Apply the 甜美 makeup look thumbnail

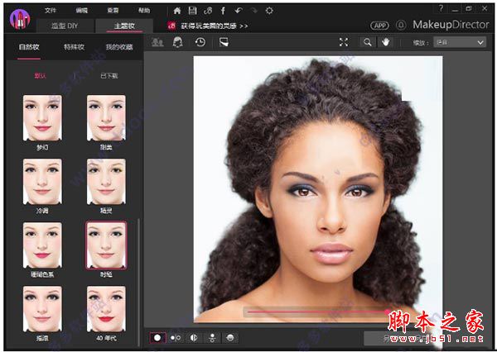point(106,117)
